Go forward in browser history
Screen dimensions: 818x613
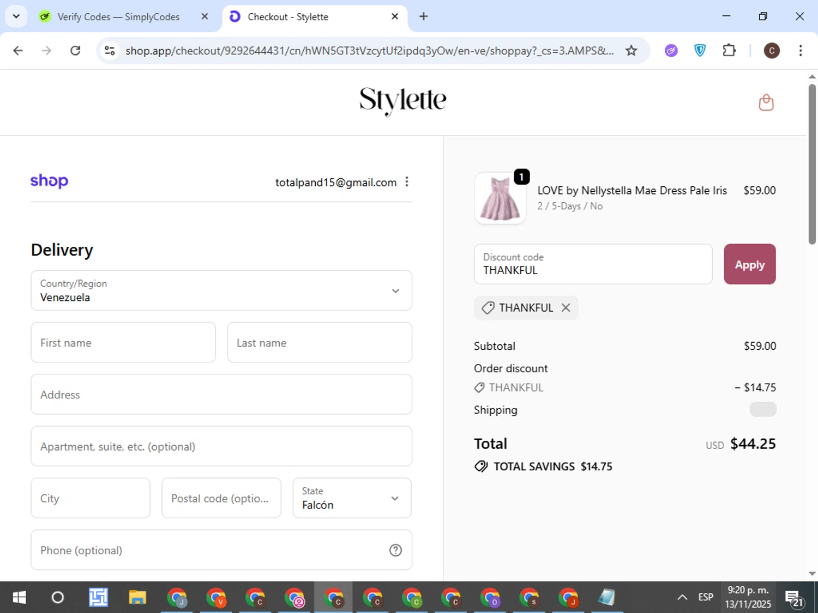pos(47,51)
